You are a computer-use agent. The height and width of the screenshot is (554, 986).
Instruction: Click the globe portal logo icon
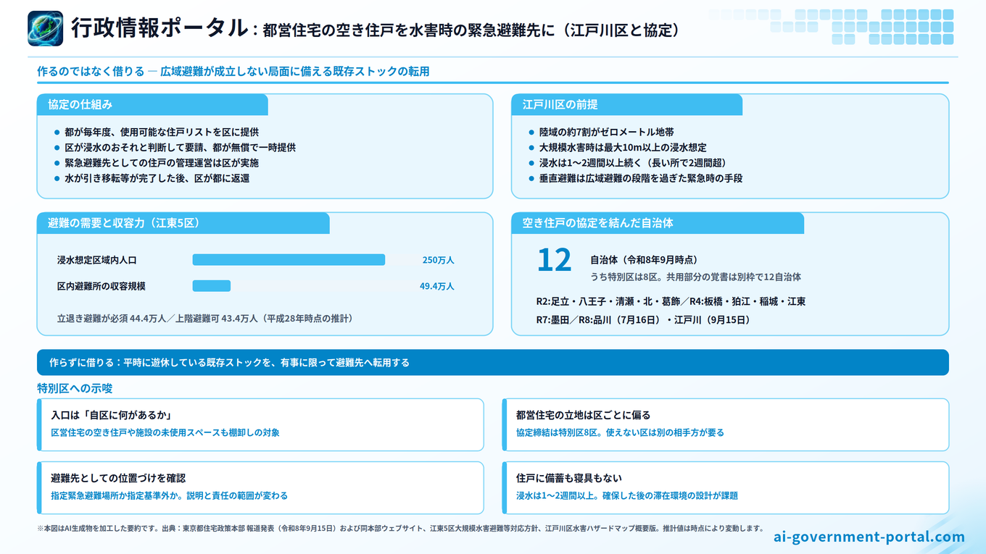[x=45, y=29]
